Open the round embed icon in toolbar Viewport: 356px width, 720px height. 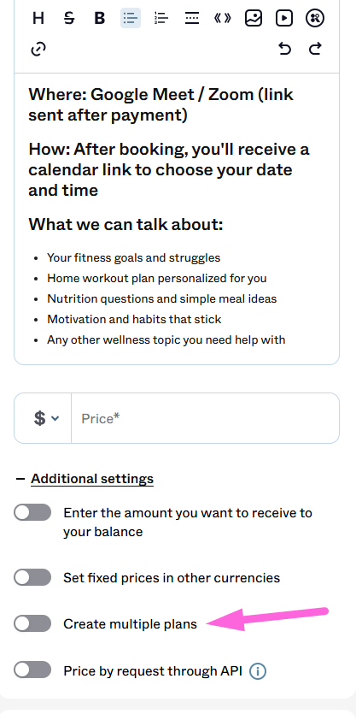(x=315, y=18)
